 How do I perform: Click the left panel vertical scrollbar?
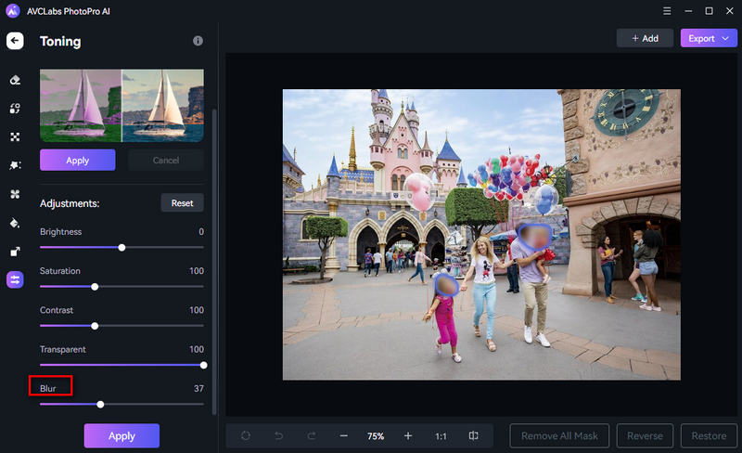[x=214, y=261]
